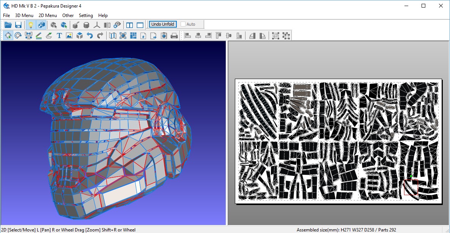Open the File menu
This screenshot has height=233, width=450.
6,16
